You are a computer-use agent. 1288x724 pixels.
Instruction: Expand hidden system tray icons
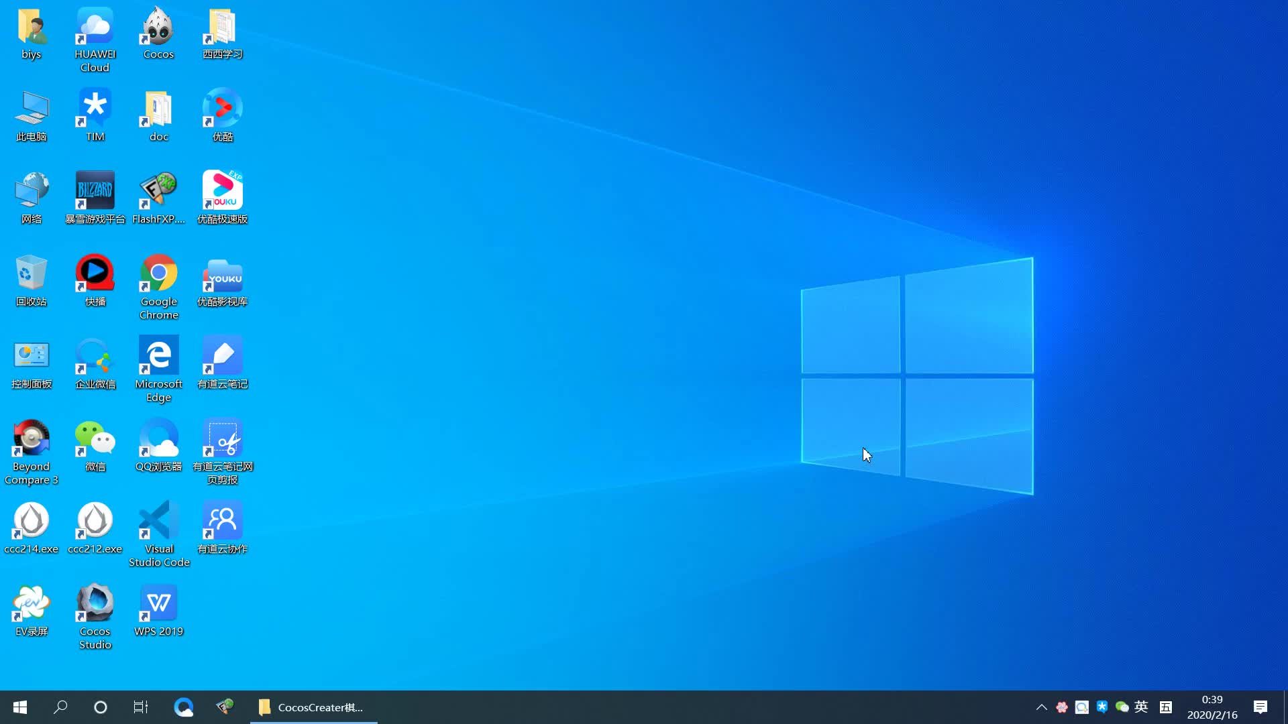pyautogui.click(x=1041, y=707)
